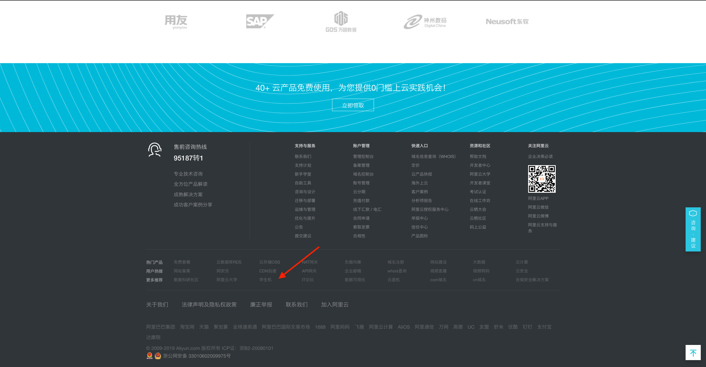Image resolution: width=706 pixels, height=367 pixels.
Task: Open the 负载均衡 link
Action: click(353, 262)
